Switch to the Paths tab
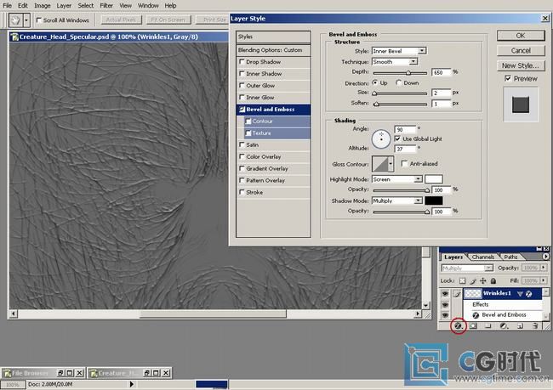Screen dimensions: 553x390 coord(510,257)
